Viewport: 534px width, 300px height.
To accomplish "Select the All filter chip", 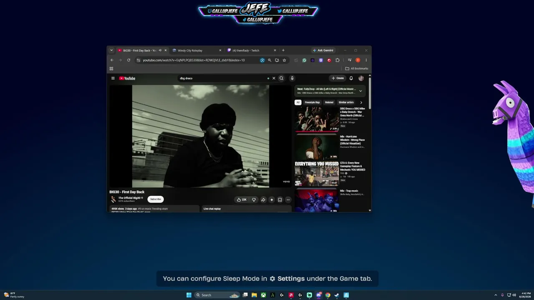I will tap(298, 102).
